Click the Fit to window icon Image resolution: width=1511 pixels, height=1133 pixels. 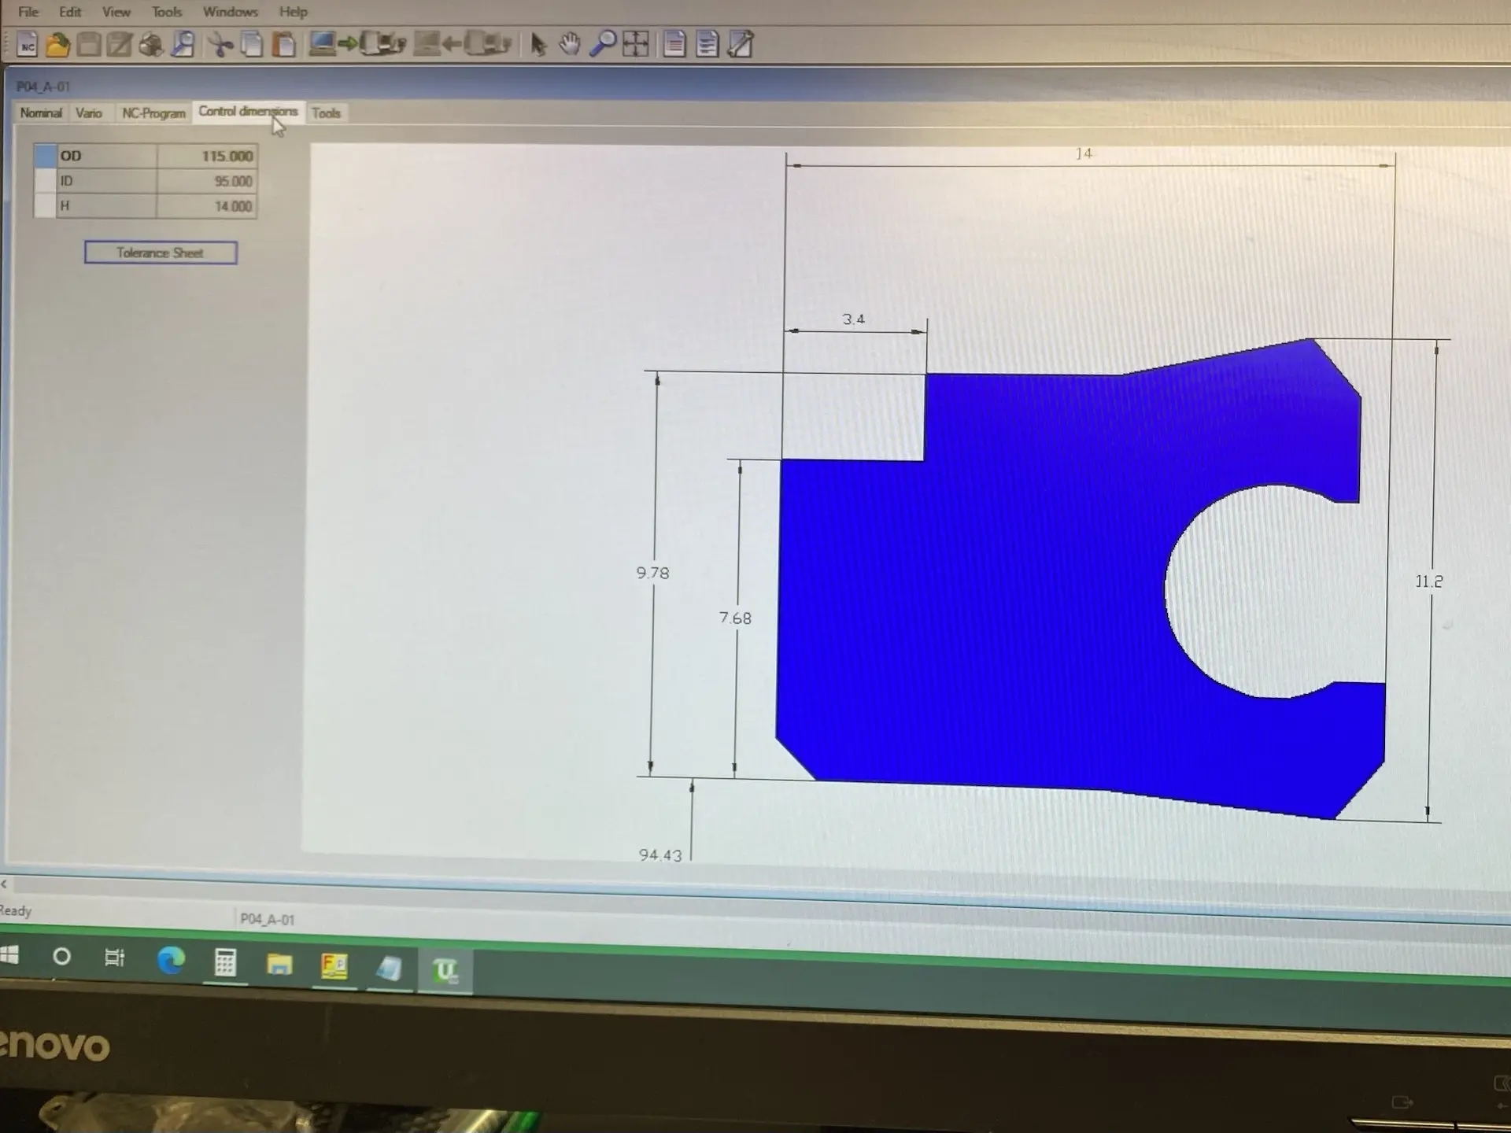636,44
